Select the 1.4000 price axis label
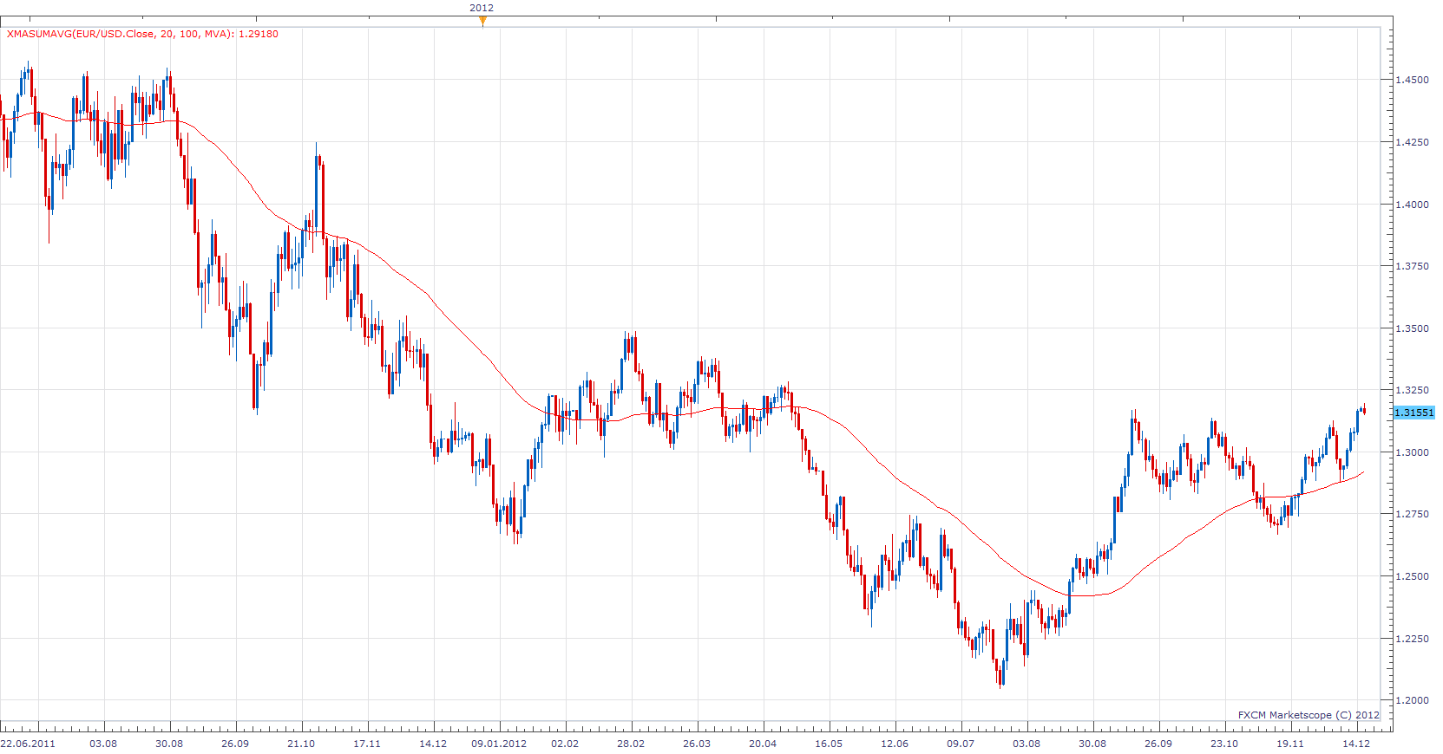Screen dimensions: 1443x754 click(1412, 205)
